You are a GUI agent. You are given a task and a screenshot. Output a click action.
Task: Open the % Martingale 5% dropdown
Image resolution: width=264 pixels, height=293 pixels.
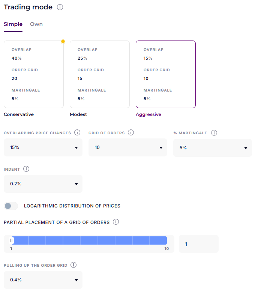point(213,148)
